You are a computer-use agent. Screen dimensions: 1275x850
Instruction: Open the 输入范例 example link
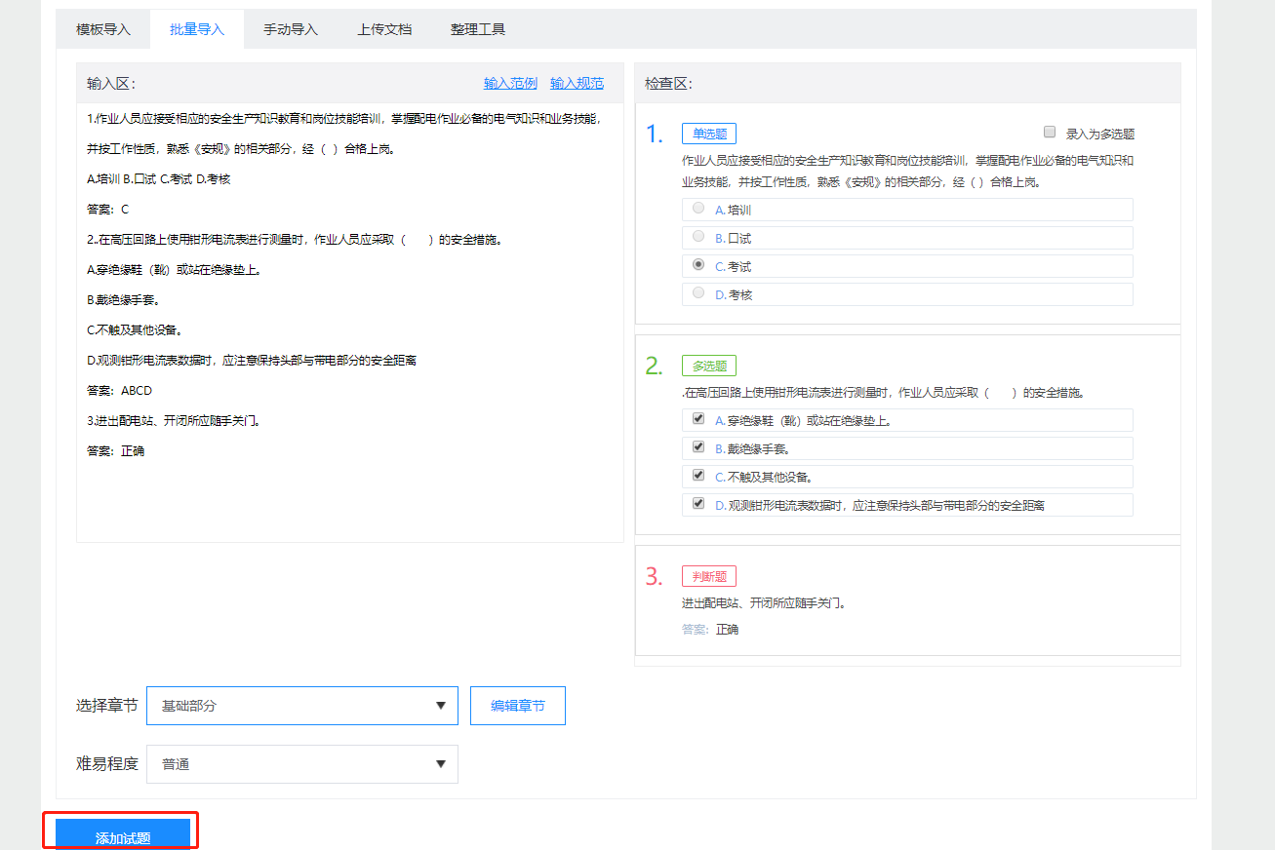point(509,83)
